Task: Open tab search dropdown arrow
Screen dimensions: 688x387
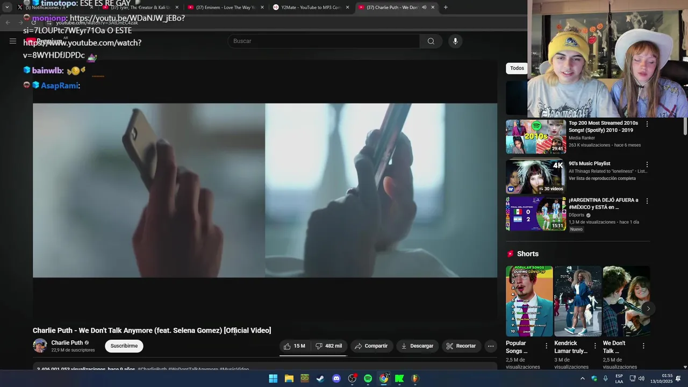Action: [x=7, y=8]
